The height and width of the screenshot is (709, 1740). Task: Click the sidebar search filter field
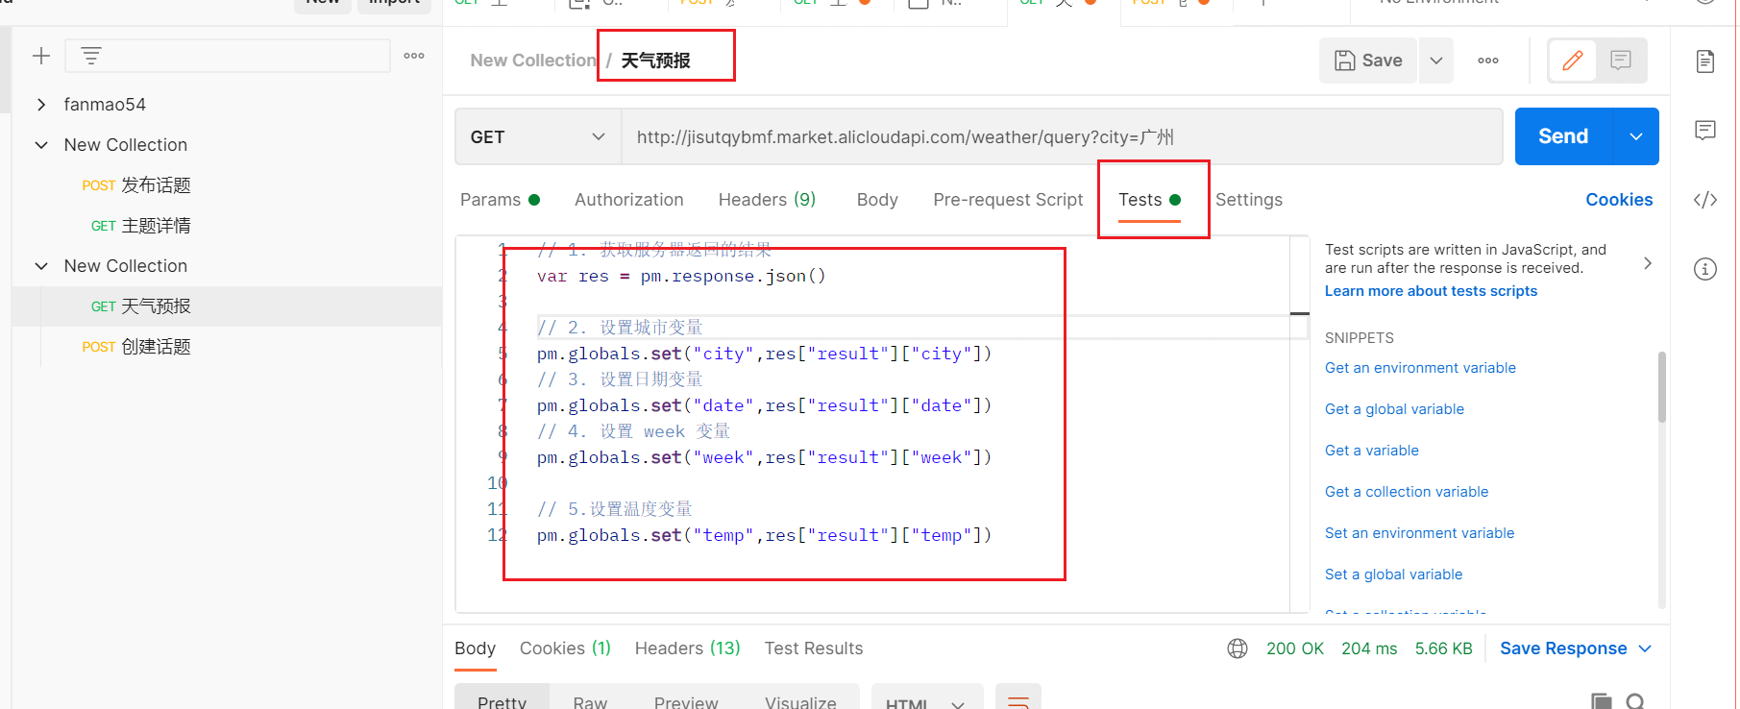coord(228,56)
